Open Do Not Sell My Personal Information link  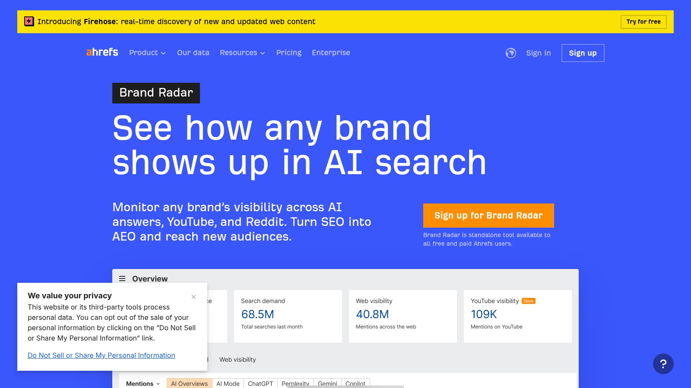(101, 355)
